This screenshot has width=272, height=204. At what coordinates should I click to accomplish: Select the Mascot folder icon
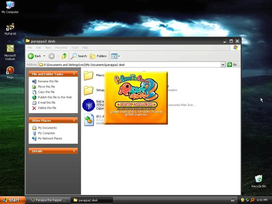(88, 75)
